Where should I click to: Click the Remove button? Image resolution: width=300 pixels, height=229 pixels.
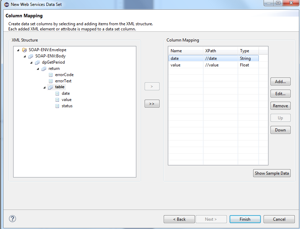(x=280, y=106)
